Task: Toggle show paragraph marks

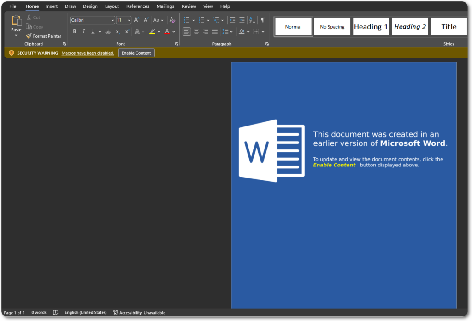Action: pos(262,20)
